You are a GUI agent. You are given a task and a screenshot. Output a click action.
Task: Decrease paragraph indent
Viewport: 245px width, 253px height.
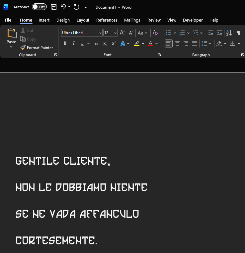tap(211, 33)
